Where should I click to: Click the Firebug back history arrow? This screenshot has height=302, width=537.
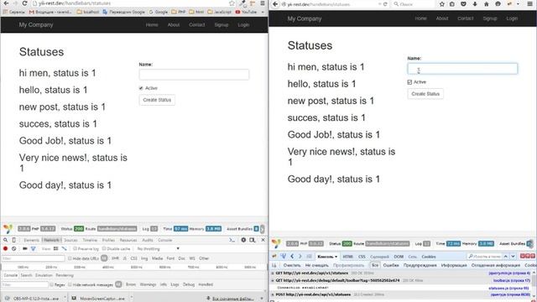click(x=292, y=256)
